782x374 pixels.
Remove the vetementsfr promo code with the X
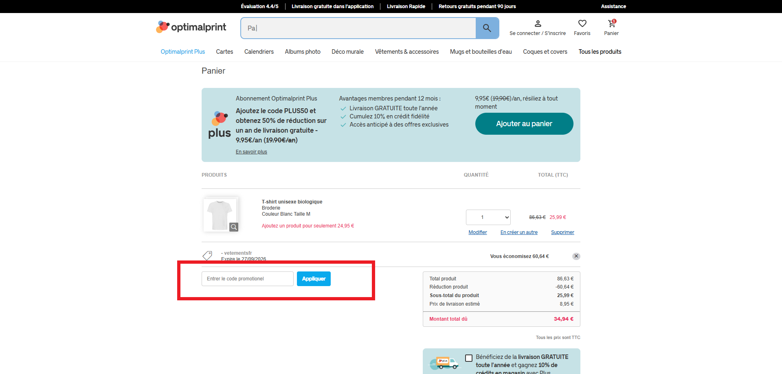click(576, 256)
